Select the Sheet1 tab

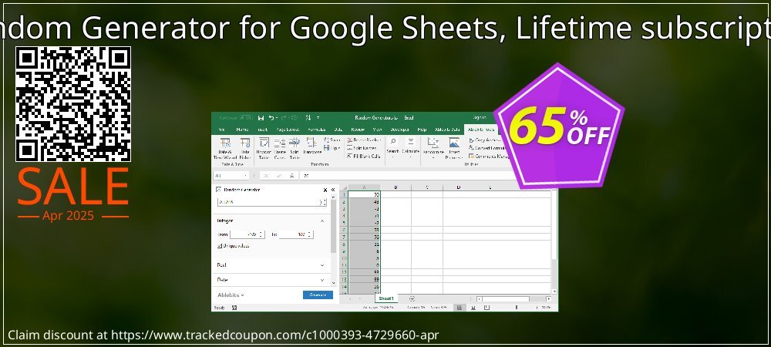[x=385, y=298]
